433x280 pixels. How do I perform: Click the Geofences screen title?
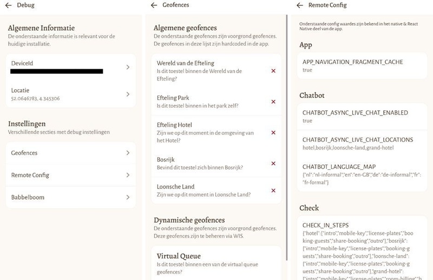(x=175, y=5)
